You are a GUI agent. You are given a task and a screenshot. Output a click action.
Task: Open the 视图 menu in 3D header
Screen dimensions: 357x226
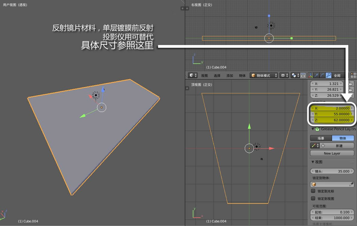(204, 76)
